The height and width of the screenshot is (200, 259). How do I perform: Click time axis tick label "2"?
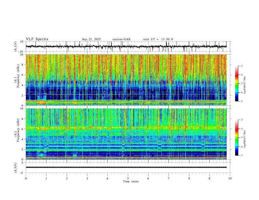[x=67, y=178]
